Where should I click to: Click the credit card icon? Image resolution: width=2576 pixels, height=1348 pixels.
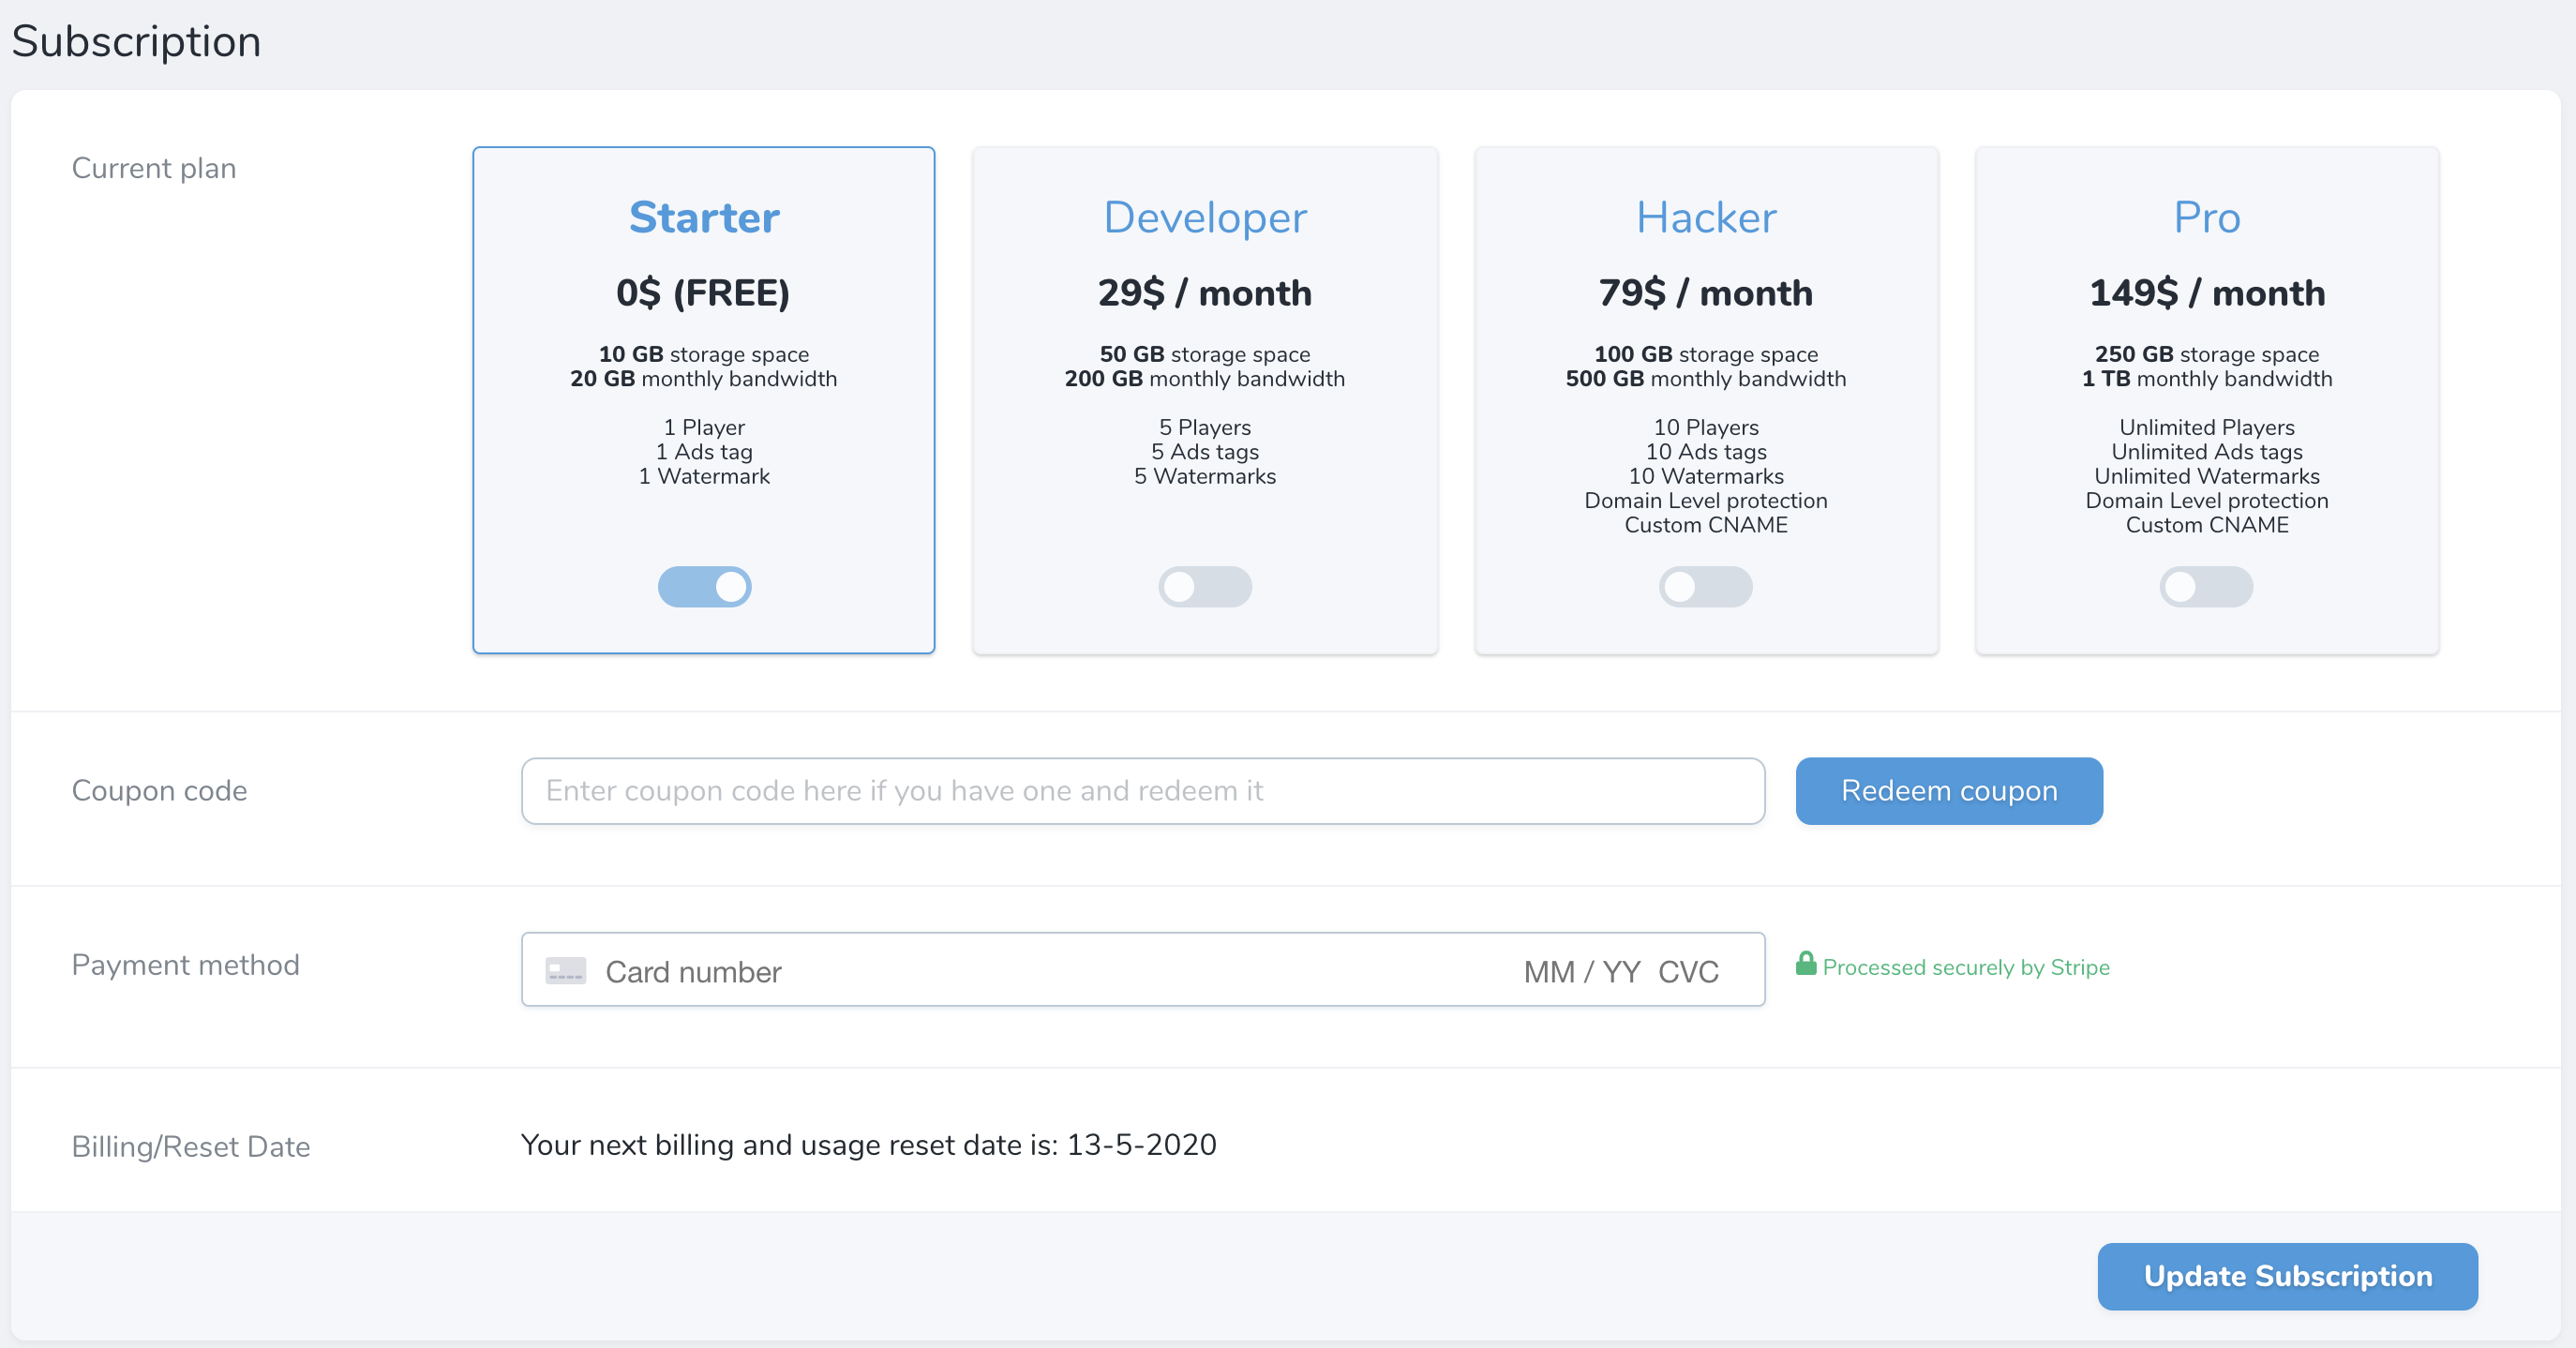(566, 971)
